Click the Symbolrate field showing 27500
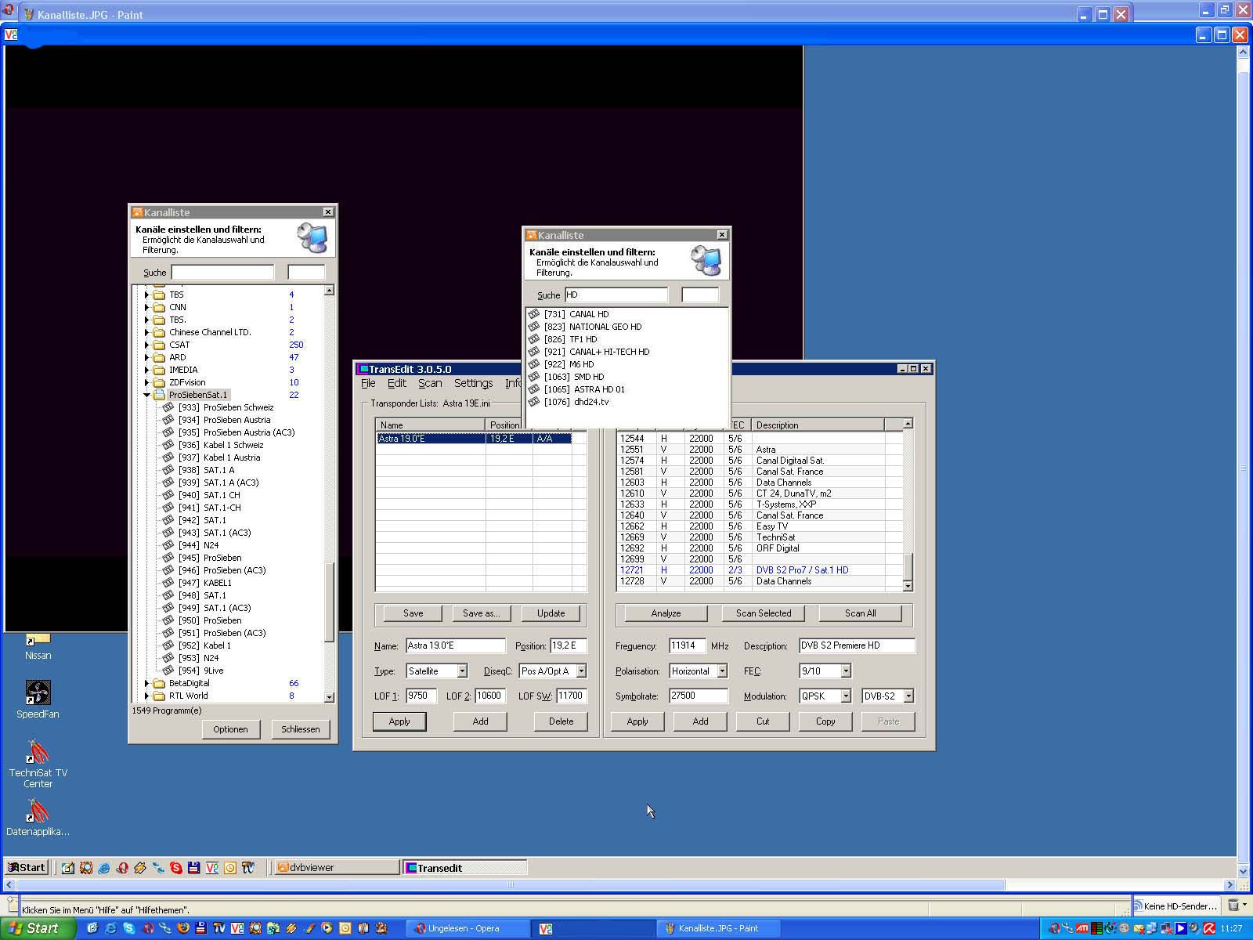Image resolution: width=1253 pixels, height=940 pixels. point(699,696)
